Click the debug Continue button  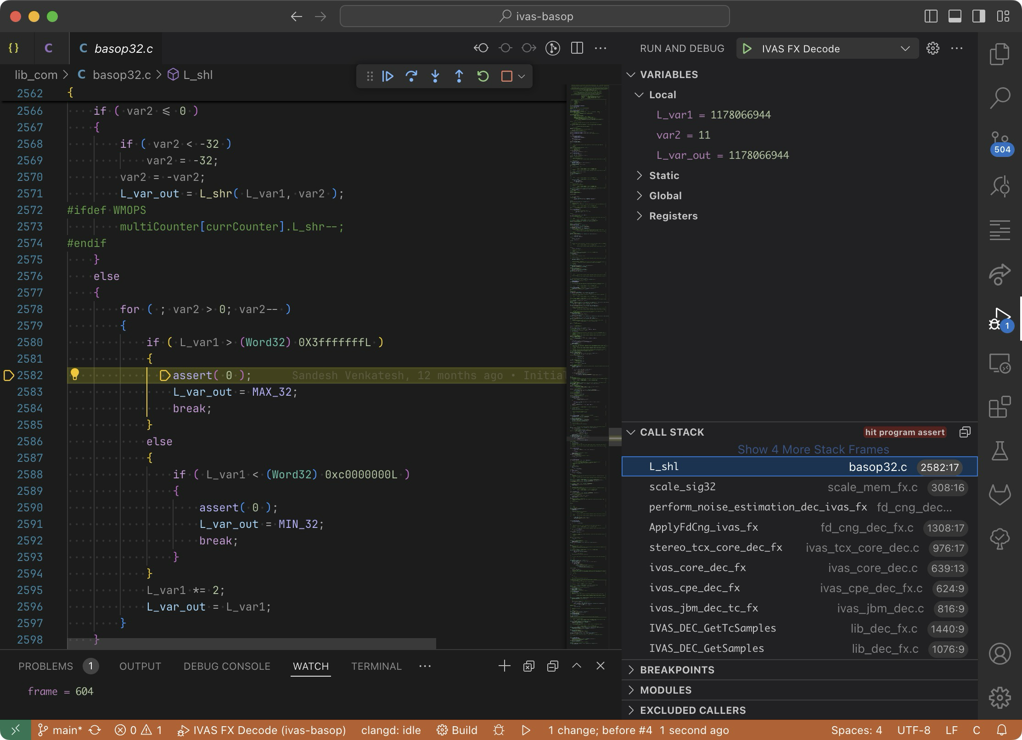(x=388, y=76)
